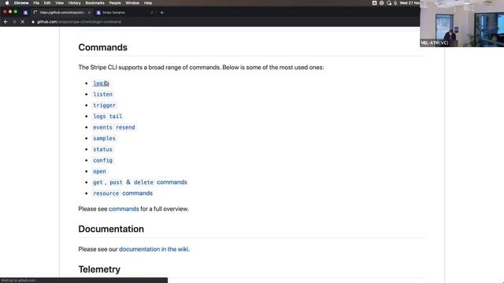Open the logs tail command link
Viewport: 504px width, 283px height.
coord(108,116)
